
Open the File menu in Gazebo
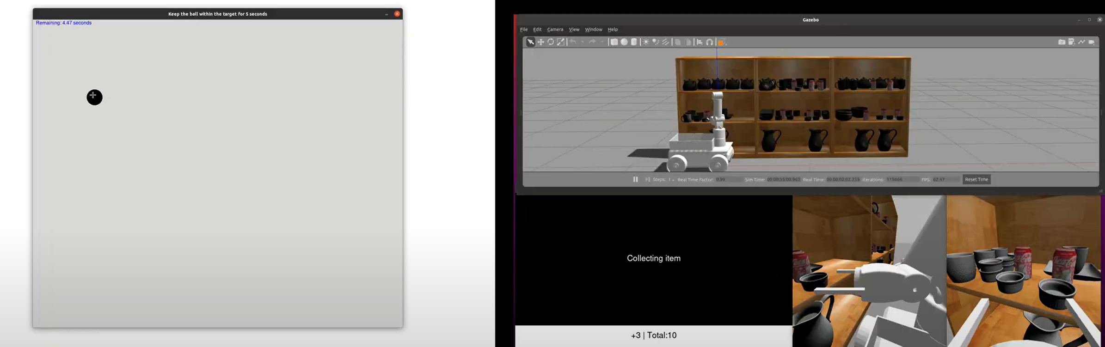click(524, 30)
